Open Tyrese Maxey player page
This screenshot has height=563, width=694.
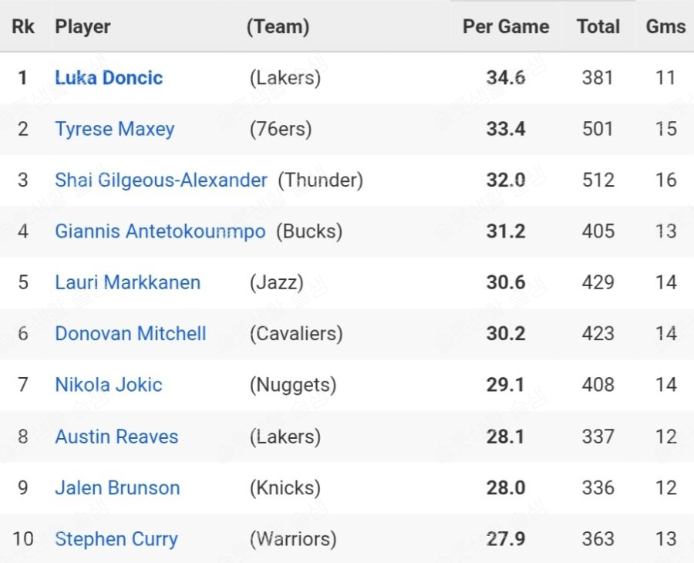click(114, 129)
